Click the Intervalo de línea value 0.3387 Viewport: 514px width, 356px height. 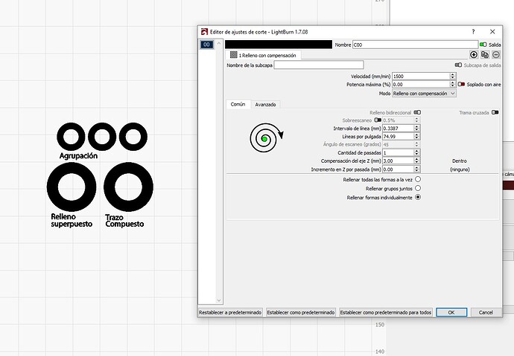(399, 129)
